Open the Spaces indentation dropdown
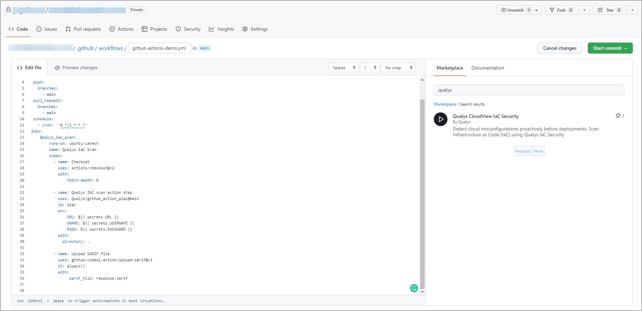 coord(343,67)
